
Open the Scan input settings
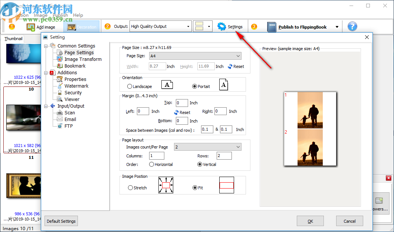click(70, 112)
